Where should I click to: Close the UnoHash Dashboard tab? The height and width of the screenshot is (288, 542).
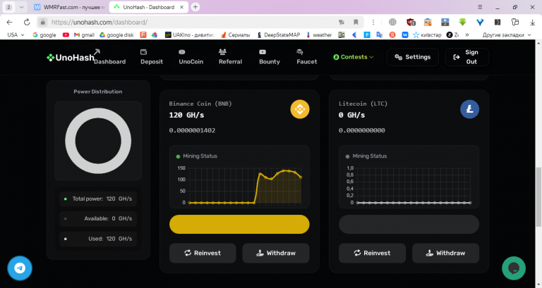coord(181,7)
